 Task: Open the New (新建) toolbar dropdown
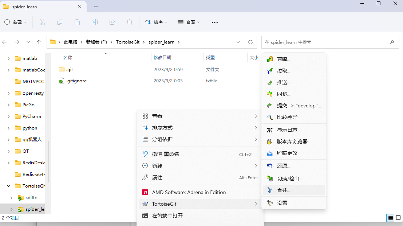click(15, 22)
